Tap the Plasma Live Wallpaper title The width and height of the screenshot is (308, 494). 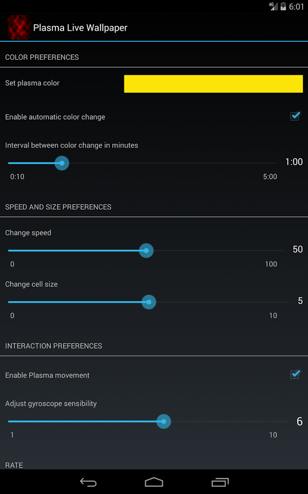click(x=80, y=28)
